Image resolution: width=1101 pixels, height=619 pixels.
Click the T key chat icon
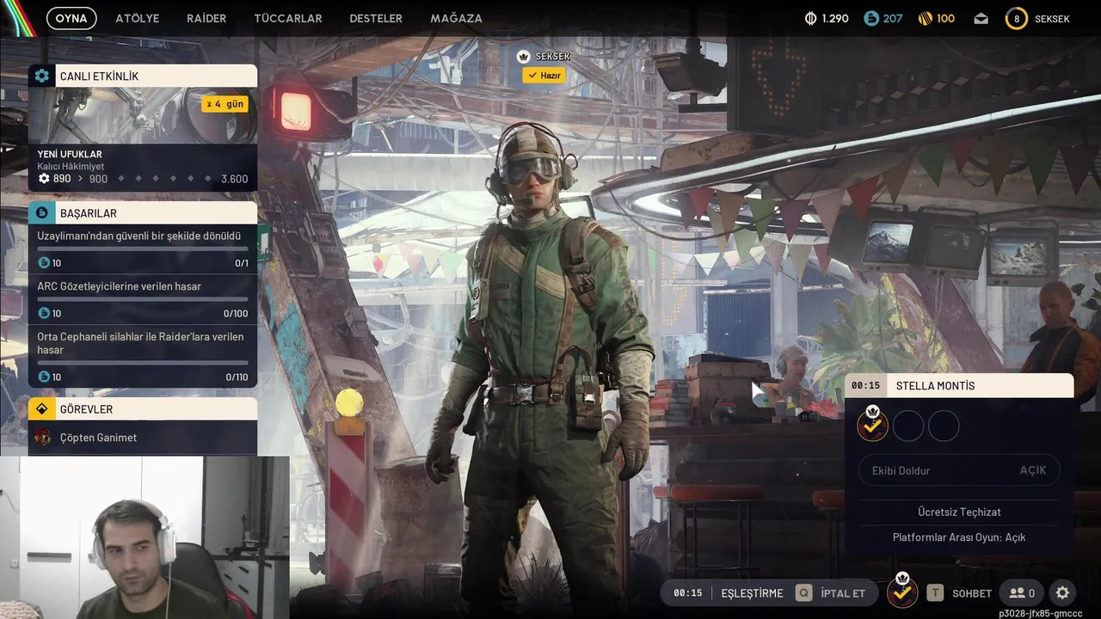935,593
